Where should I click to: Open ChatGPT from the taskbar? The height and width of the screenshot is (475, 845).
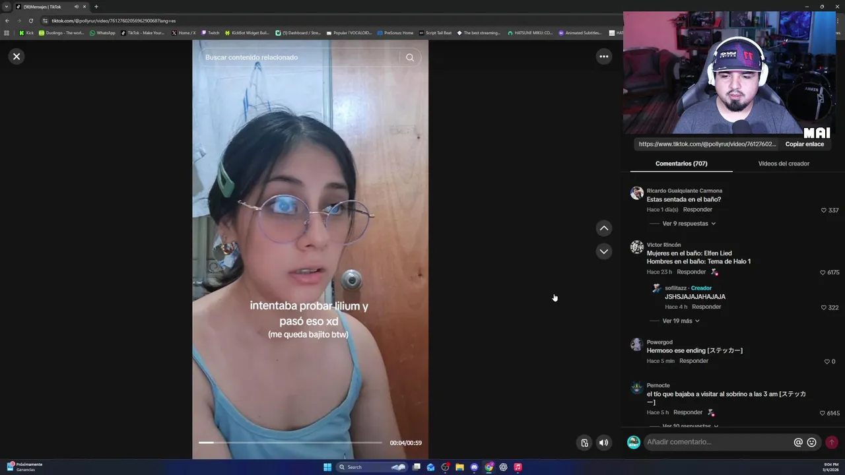pos(503,467)
